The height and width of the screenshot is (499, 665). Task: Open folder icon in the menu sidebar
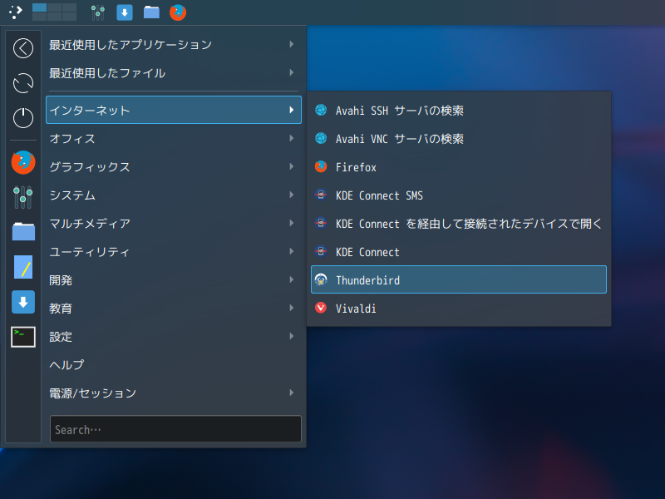23,232
